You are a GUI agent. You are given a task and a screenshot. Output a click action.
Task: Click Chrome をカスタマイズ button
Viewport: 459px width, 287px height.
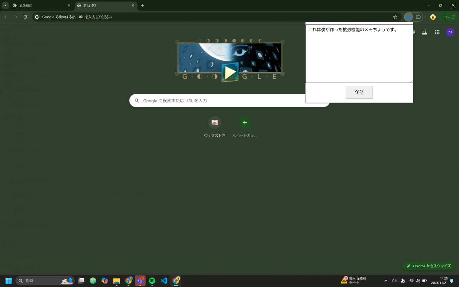[x=429, y=266]
